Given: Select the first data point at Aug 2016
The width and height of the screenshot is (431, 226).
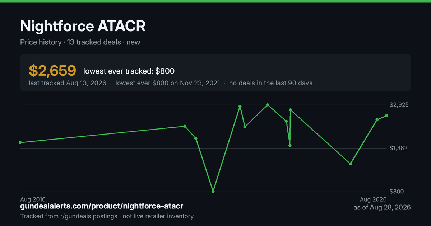Looking at the screenshot, I should (x=20, y=142).
